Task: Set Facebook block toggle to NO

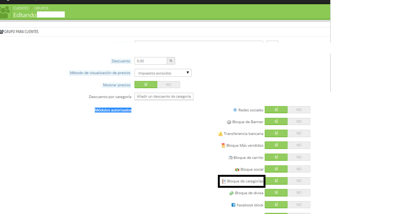Action: point(299,205)
